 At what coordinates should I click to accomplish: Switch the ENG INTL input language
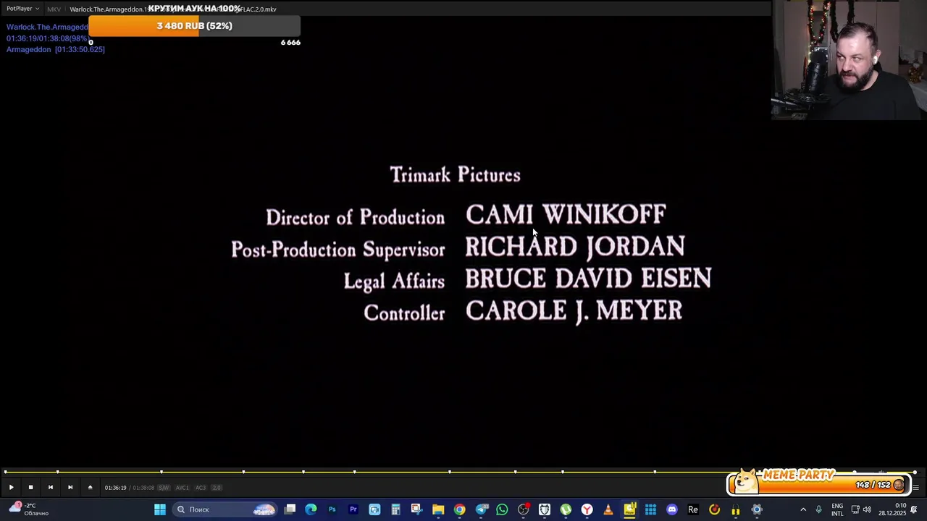[837, 509]
